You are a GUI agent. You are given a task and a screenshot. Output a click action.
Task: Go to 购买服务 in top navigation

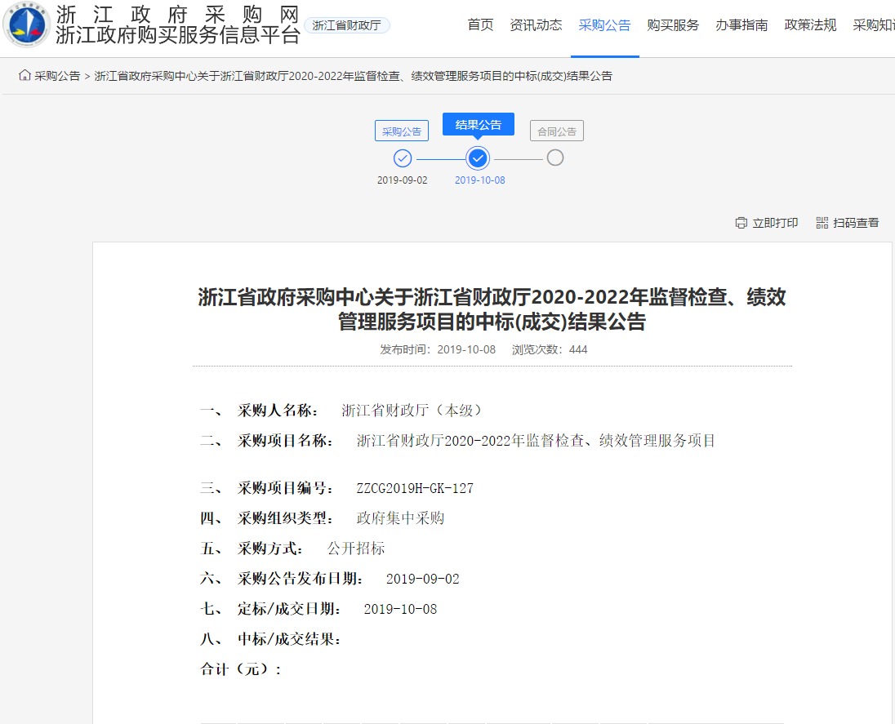click(673, 25)
